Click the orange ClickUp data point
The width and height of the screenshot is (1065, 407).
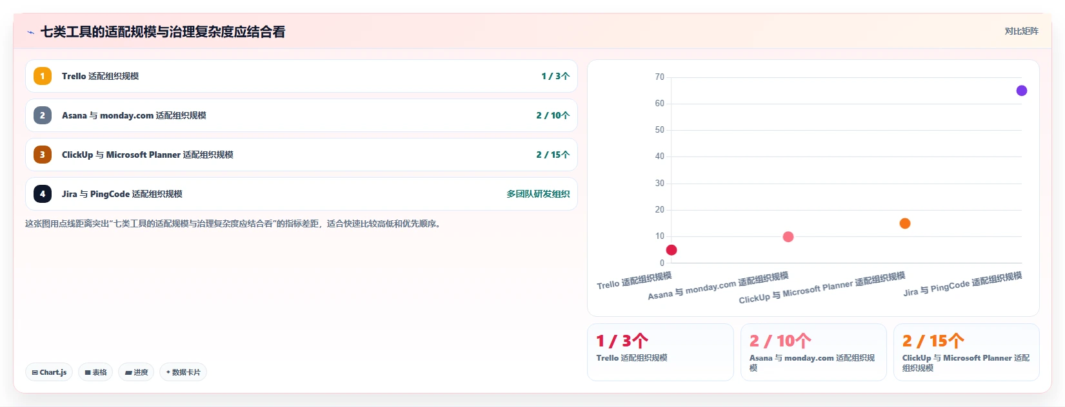pos(905,223)
